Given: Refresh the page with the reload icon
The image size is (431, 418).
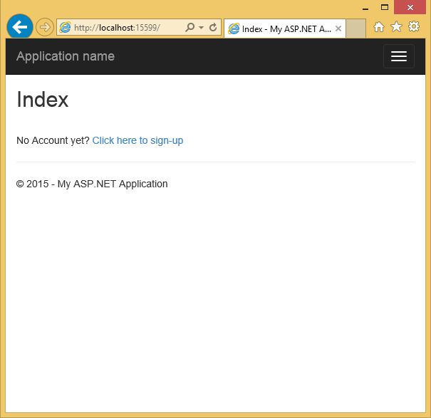Looking at the screenshot, I should pyautogui.click(x=213, y=27).
